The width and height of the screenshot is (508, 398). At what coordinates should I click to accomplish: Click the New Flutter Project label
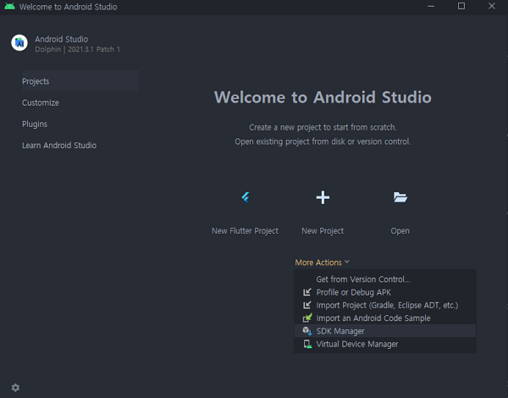pos(245,231)
